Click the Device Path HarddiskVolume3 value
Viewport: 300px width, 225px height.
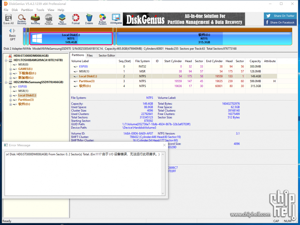click(139, 128)
